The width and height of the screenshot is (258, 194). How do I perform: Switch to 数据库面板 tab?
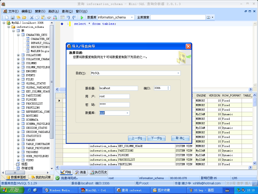click(16, 177)
